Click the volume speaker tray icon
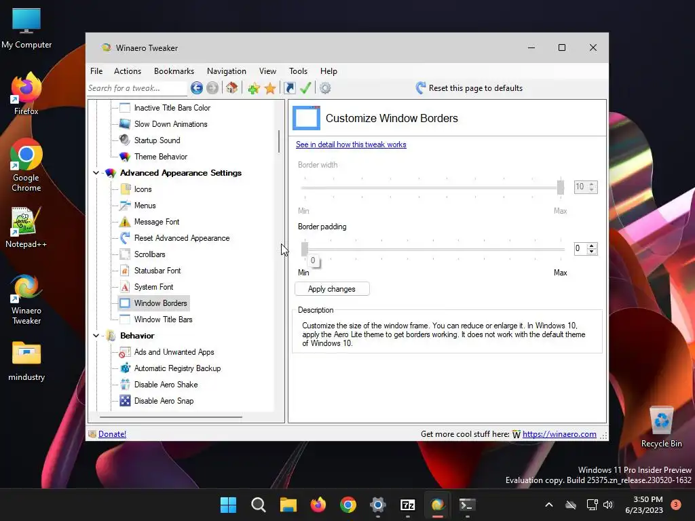 [607, 505]
